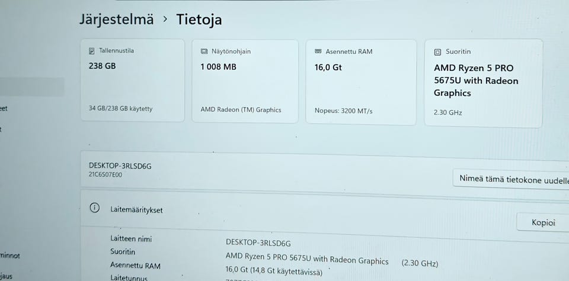Image resolution: width=569 pixels, height=281 pixels.
Task: Click 'AMD Radeon (TM) Graphics' card text
Action: (x=241, y=109)
